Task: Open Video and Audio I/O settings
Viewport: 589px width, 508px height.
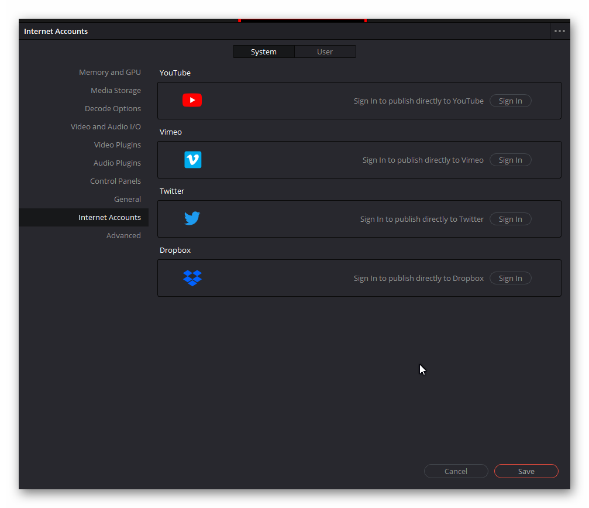Action: click(x=106, y=126)
